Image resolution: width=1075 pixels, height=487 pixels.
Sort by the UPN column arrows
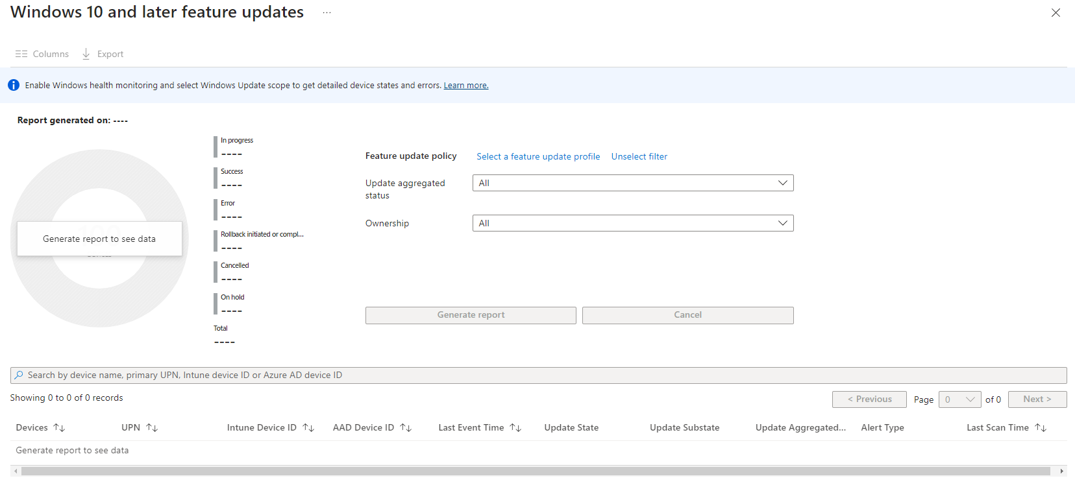click(x=152, y=427)
